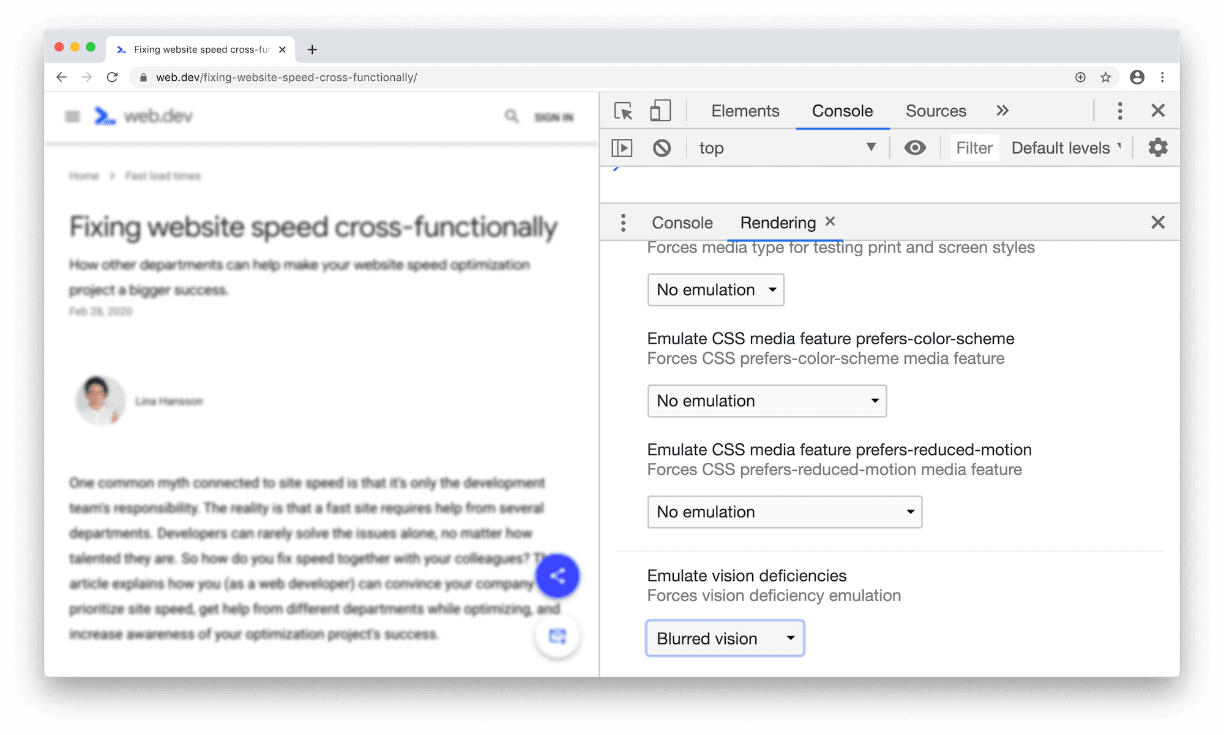1224x735 pixels.
Task: Click the no-entry/clear console icon
Action: click(x=661, y=147)
